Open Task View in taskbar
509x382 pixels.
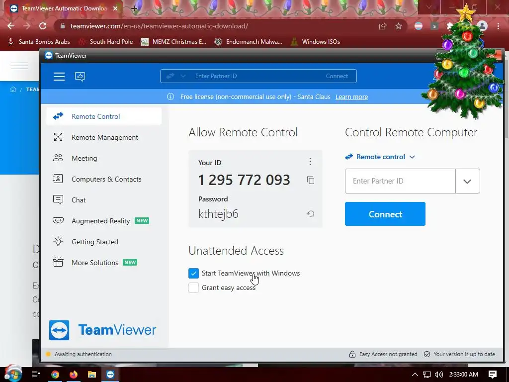point(36,375)
